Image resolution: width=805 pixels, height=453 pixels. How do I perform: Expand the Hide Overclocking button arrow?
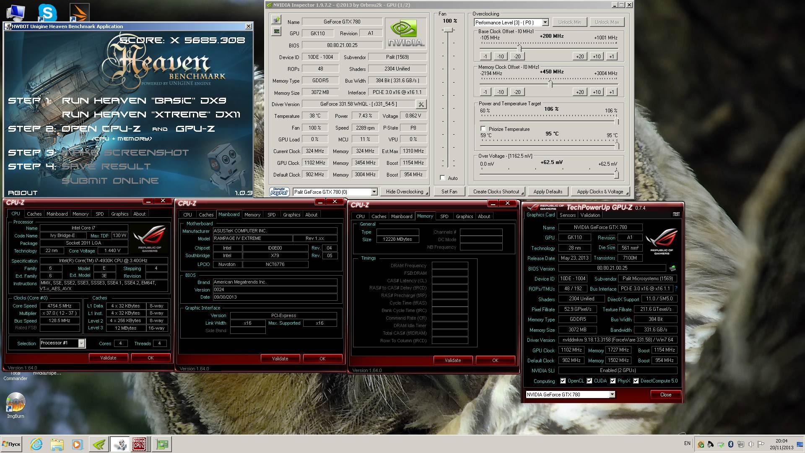(x=427, y=193)
